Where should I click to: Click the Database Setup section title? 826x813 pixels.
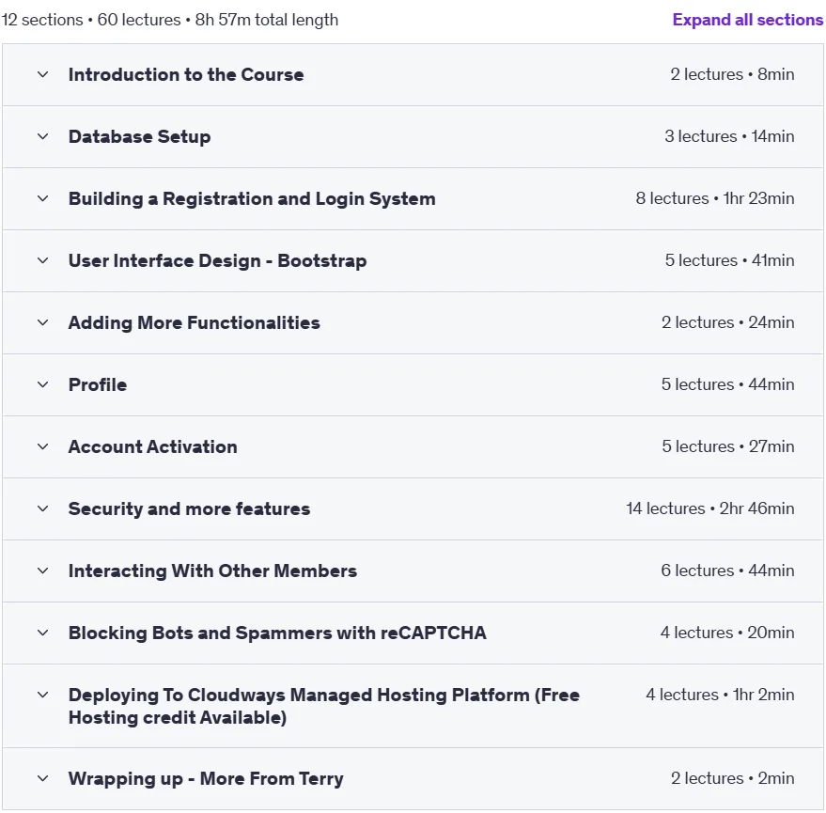tap(140, 136)
